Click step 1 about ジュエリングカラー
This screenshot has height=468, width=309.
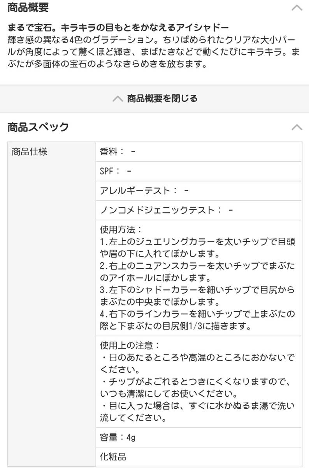(x=197, y=248)
